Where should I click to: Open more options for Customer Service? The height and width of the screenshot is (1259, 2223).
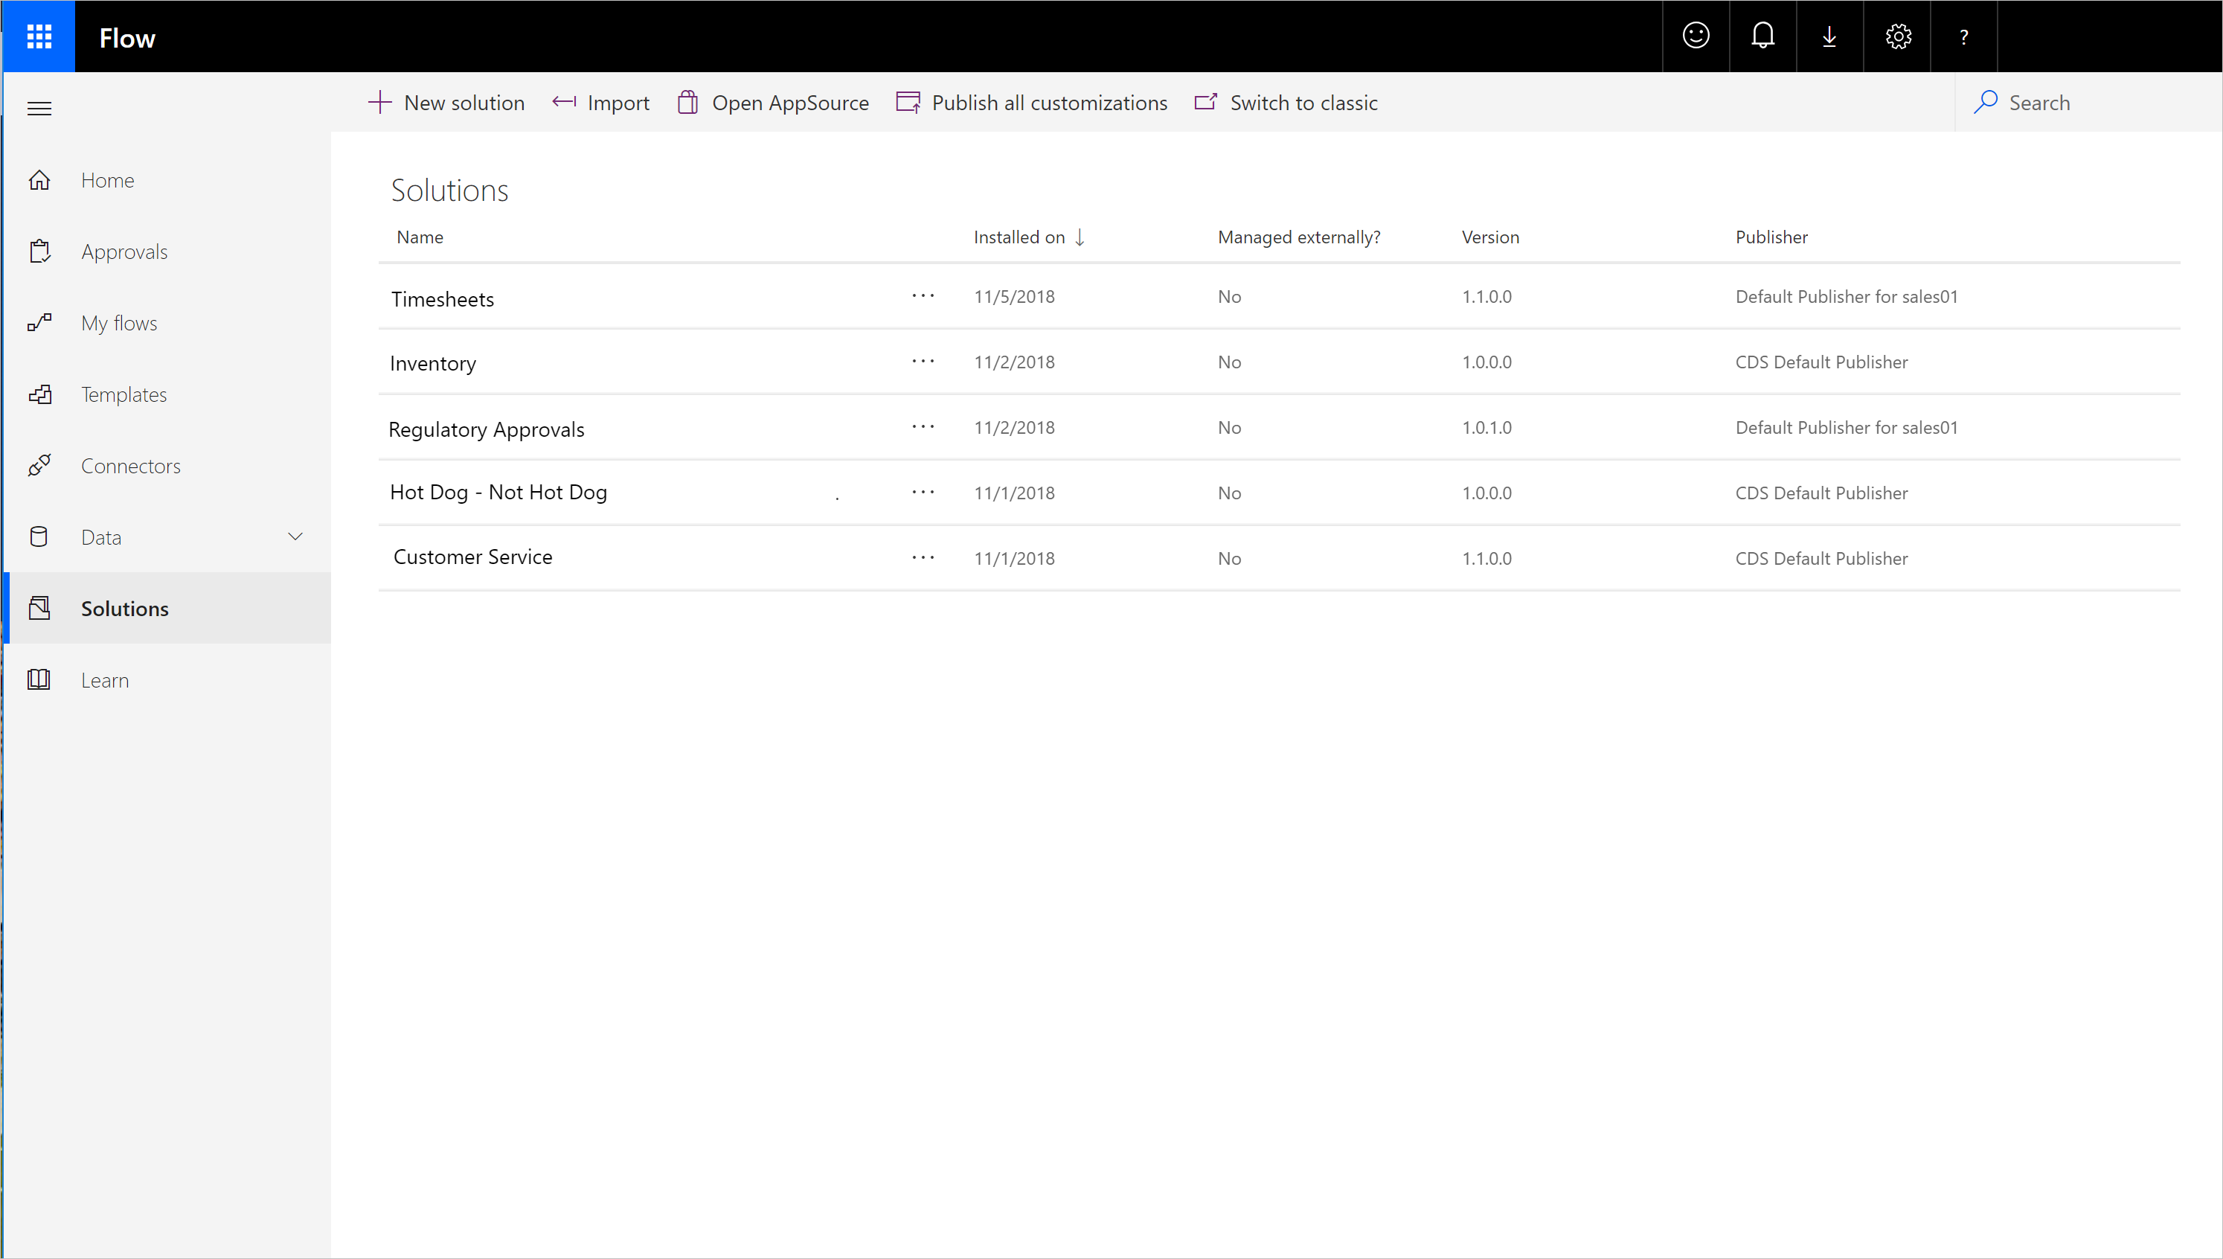pos(923,558)
